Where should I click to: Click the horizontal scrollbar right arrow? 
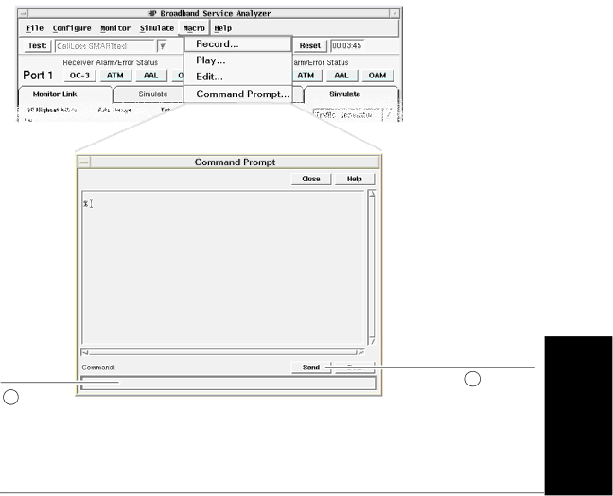tap(360, 352)
